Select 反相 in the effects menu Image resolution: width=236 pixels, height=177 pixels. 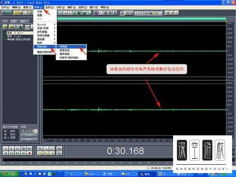click(x=45, y=11)
